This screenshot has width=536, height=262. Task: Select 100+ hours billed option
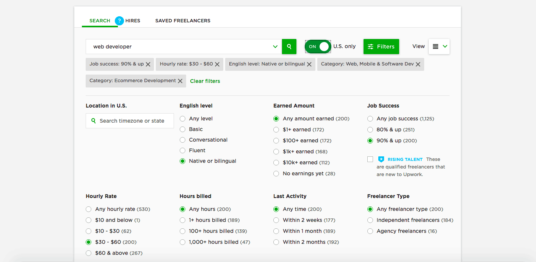183,231
